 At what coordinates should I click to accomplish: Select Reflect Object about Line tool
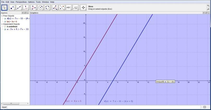click(x=62, y=8)
